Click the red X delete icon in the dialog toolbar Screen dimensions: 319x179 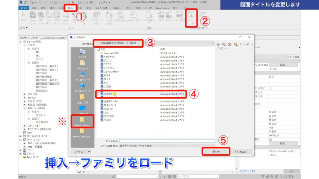230,44
